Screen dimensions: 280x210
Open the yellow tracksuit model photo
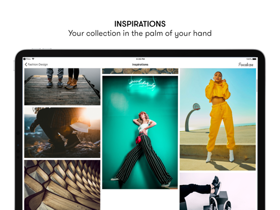tap(218, 119)
